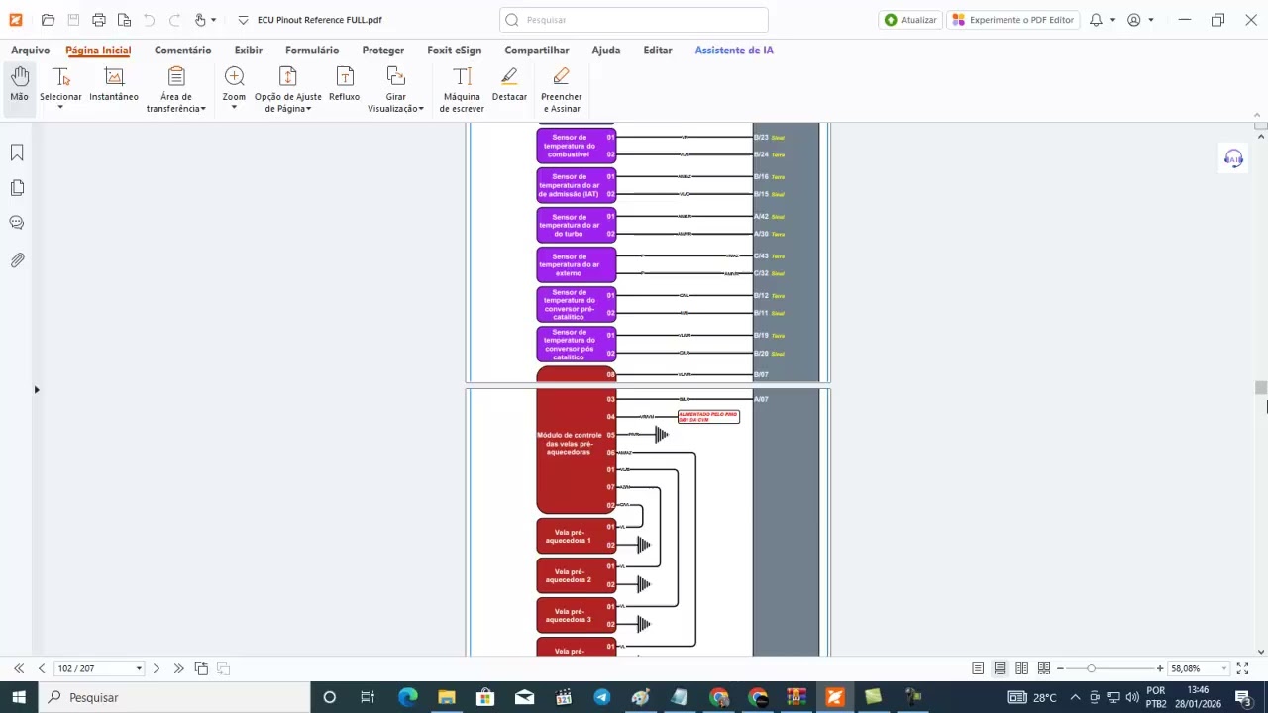The width and height of the screenshot is (1268, 713).
Task: Open the Windows Start menu
Action: pyautogui.click(x=19, y=697)
